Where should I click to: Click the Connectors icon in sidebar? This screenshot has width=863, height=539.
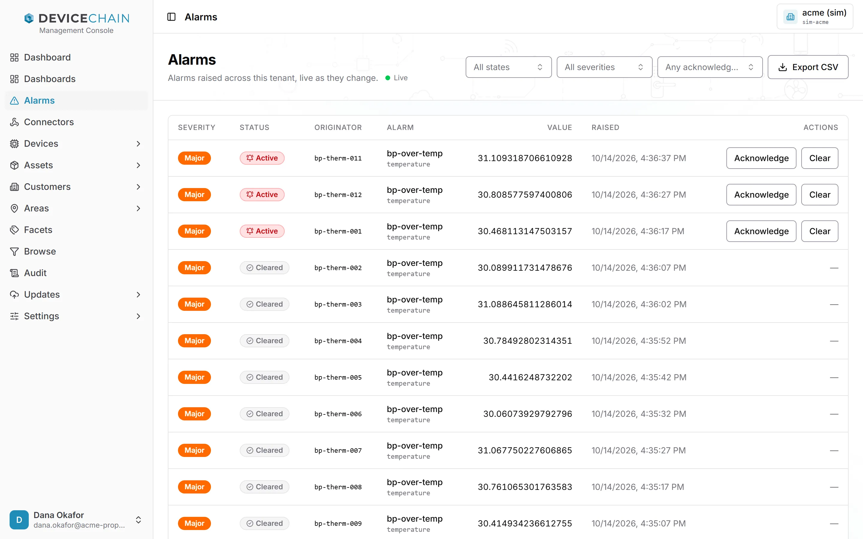[x=14, y=122]
